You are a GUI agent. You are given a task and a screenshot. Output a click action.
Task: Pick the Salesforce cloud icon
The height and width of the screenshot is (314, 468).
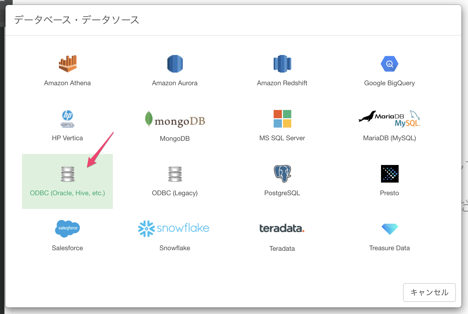pyautogui.click(x=67, y=229)
